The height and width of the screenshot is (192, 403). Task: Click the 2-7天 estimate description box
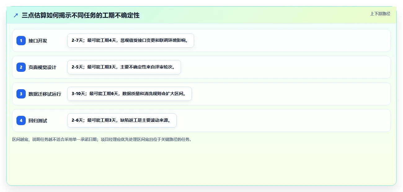tap(131, 41)
